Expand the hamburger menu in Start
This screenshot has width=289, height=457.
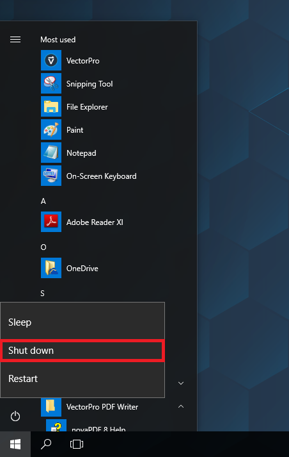click(15, 39)
